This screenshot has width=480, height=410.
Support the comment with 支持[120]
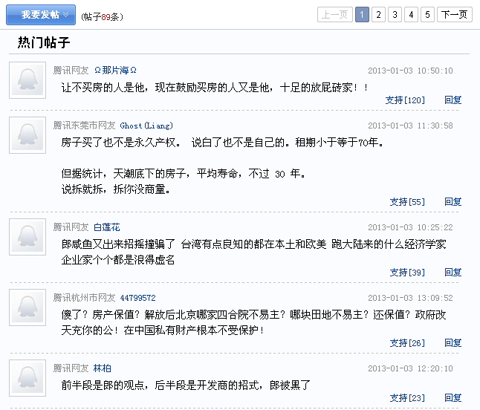pos(405,100)
